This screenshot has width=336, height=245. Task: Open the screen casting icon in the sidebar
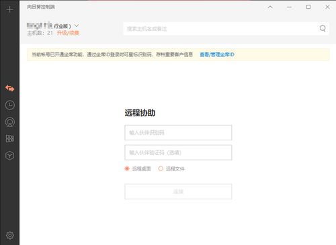[10, 122]
